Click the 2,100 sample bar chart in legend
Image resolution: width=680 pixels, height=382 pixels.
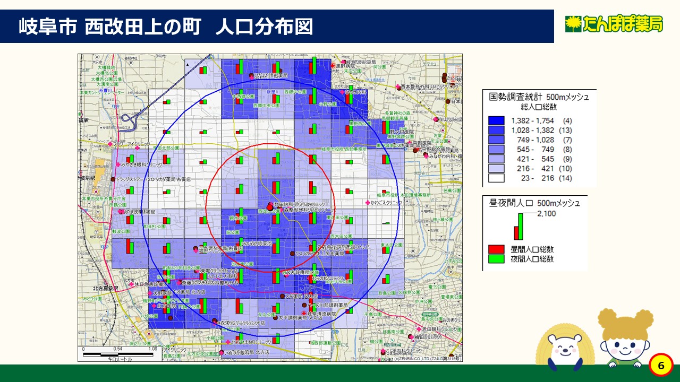pos(518,227)
